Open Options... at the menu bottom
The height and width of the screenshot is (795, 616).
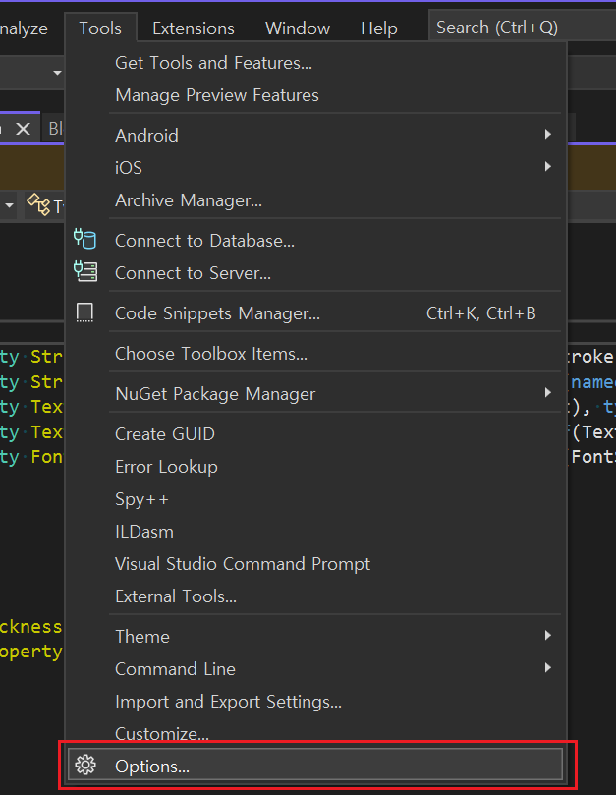314,765
